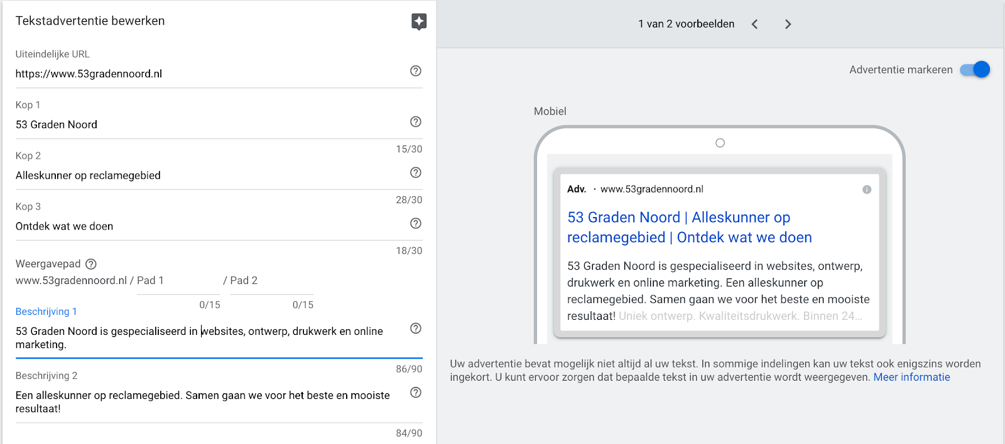Click the 'Tekstadvertentie bewerken' title
Screen dimensions: 1005x444
coord(90,21)
